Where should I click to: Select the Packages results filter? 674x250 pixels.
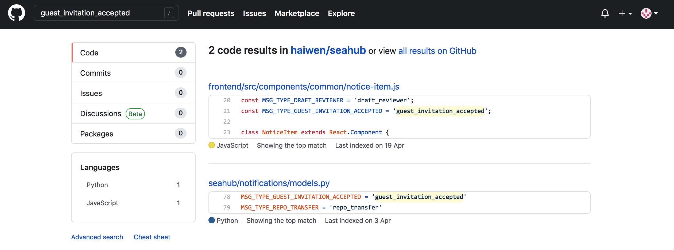point(133,134)
